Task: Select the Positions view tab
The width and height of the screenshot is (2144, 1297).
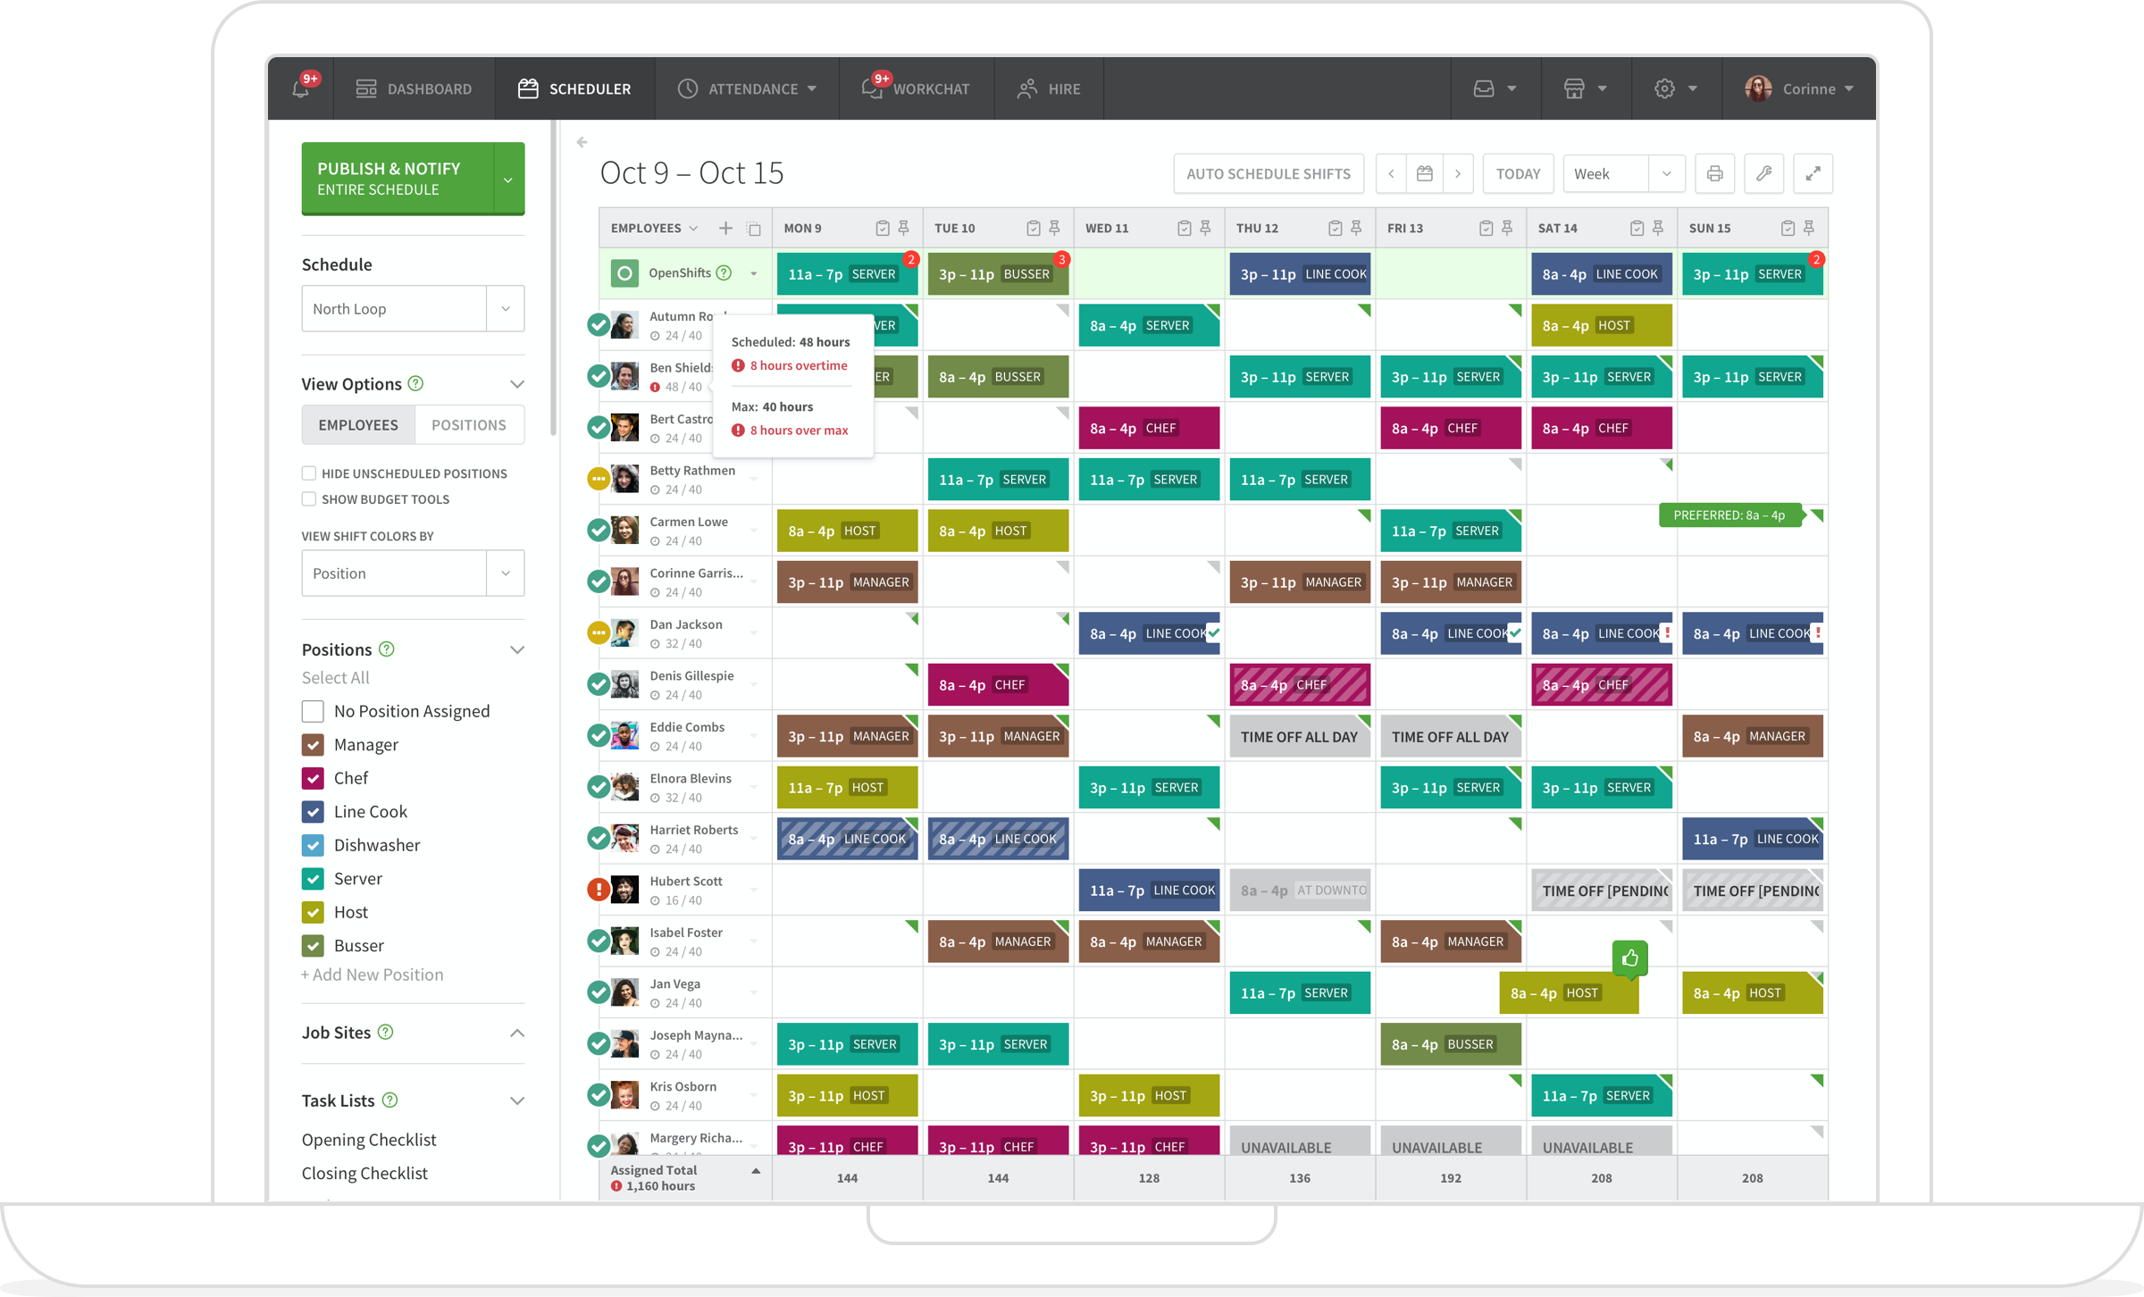Action: click(x=470, y=424)
